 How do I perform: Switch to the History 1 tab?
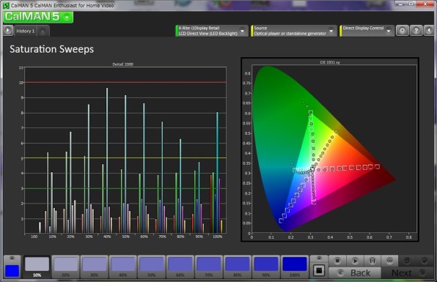pyautogui.click(x=25, y=31)
